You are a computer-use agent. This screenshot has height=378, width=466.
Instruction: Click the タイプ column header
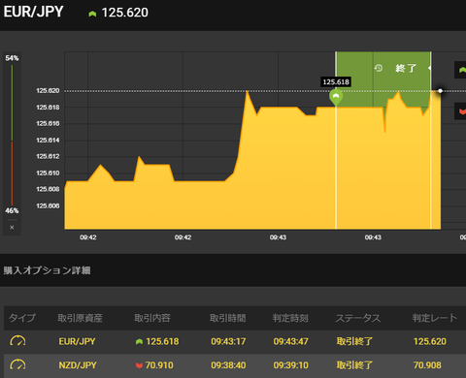tap(22, 318)
